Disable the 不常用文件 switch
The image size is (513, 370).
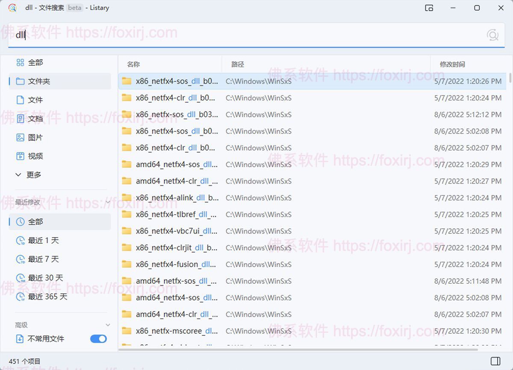(x=98, y=338)
